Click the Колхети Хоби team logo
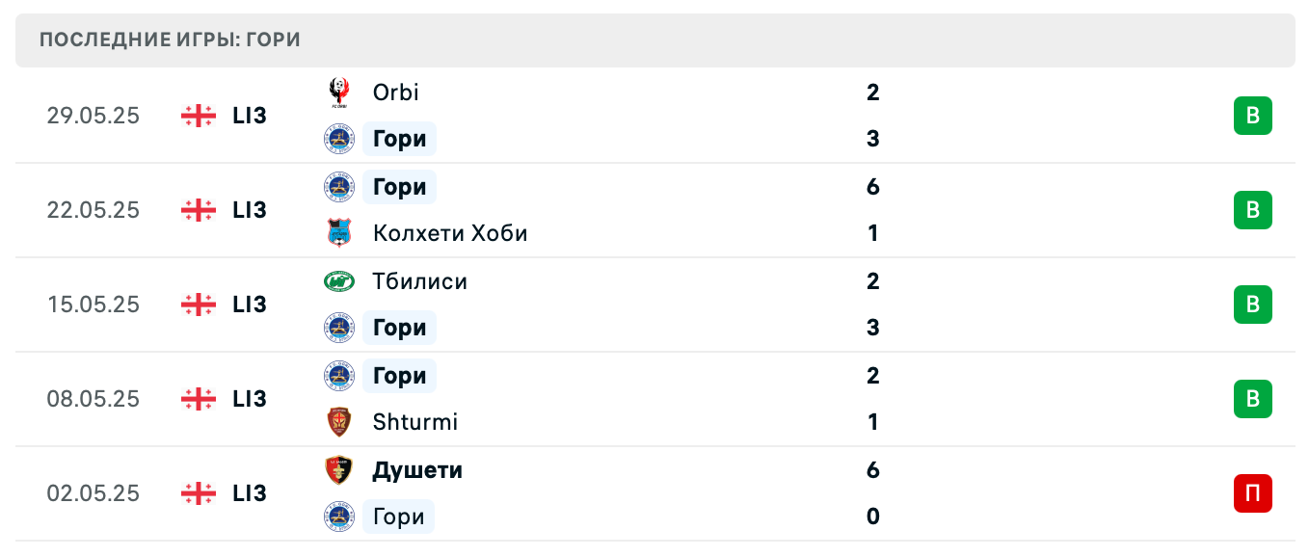Screen dimensions: 1309x557 click(338, 233)
